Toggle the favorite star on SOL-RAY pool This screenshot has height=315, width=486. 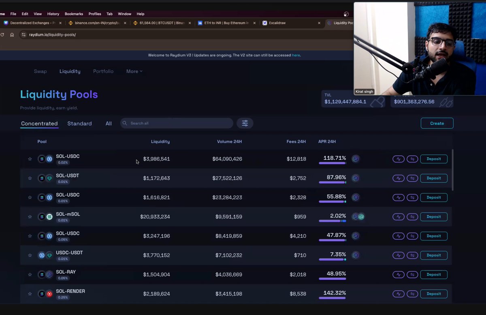tap(30, 275)
